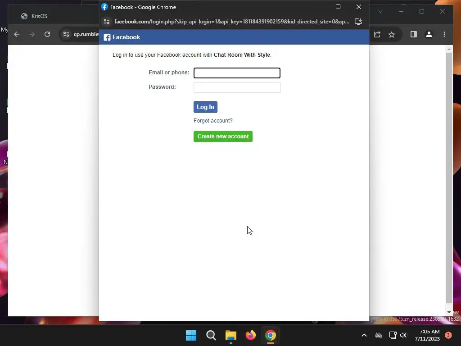The height and width of the screenshot is (346, 461).
Task: Open Firefox from the taskbar
Action: 250,335
